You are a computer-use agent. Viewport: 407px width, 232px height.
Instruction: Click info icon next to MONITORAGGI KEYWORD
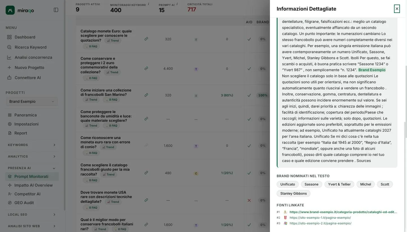coord(149,4)
